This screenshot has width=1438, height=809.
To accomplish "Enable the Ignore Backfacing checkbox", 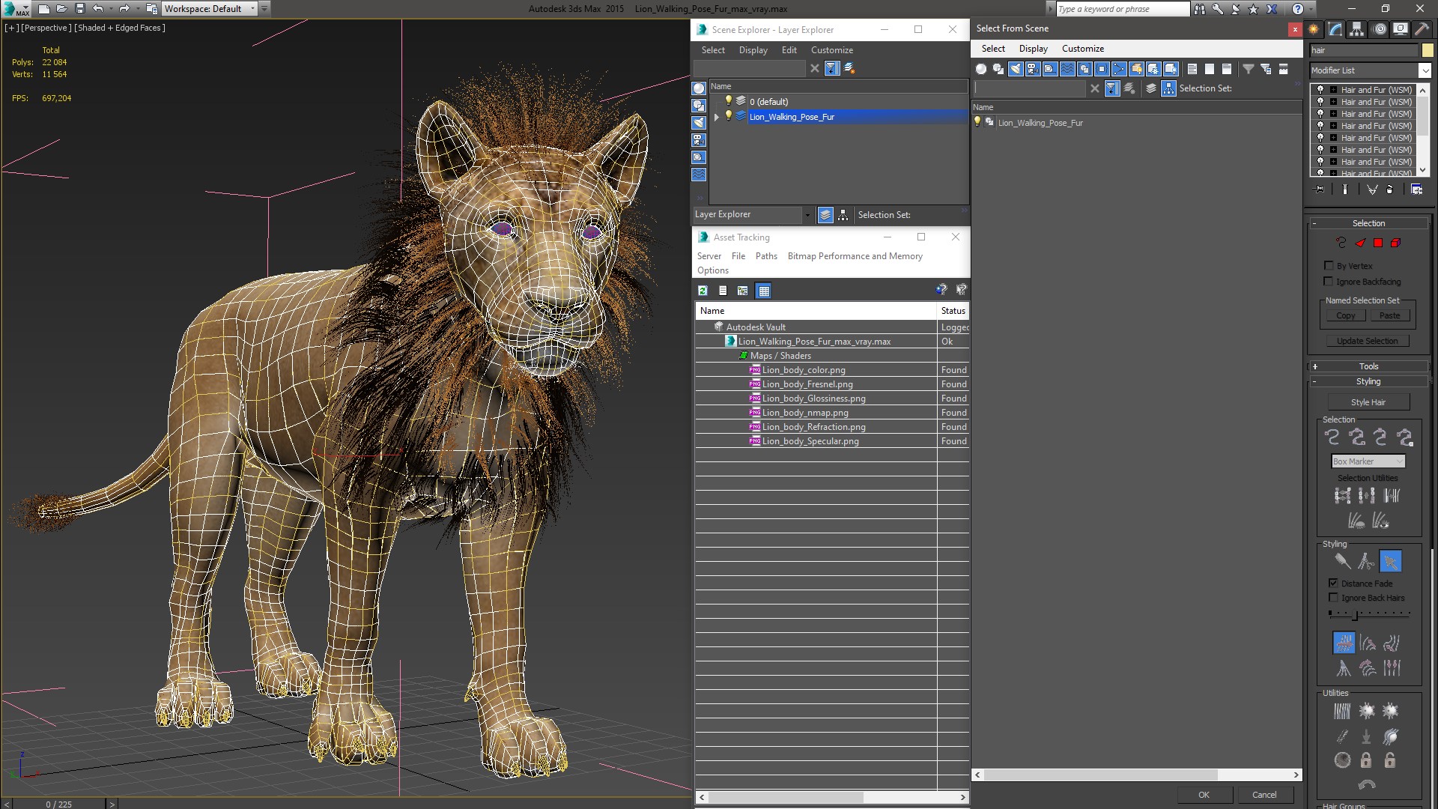I will 1329,281.
